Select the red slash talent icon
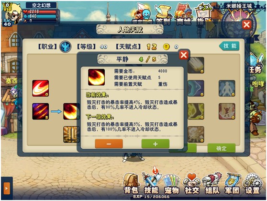The width and height of the screenshot is (267, 201). pos(41,88)
